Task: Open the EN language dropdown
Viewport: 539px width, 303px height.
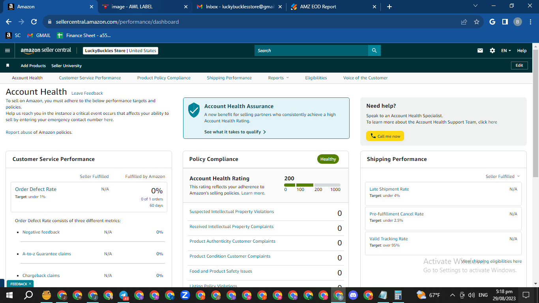Action: (x=506, y=50)
